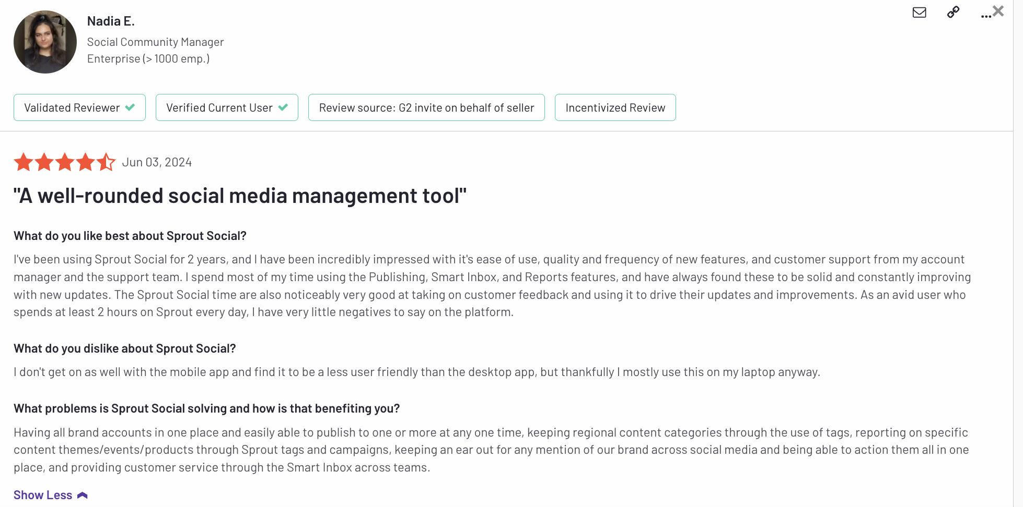Open Nadia E.'s profile photo
Image resolution: width=1023 pixels, height=507 pixels.
point(45,41)
